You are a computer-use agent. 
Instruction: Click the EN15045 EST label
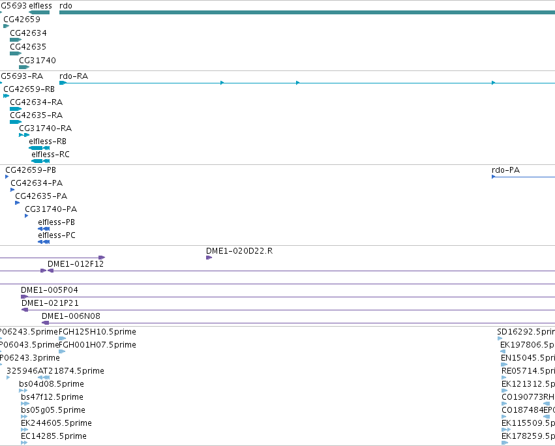pos(528,358)
